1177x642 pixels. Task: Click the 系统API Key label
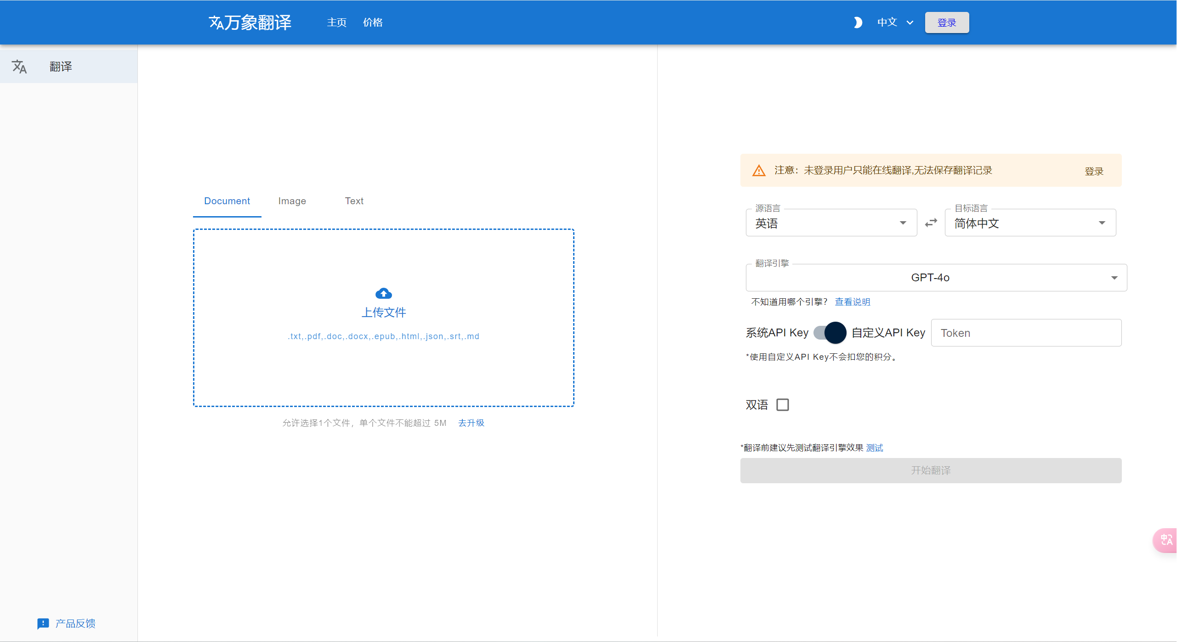click(777, 333)
